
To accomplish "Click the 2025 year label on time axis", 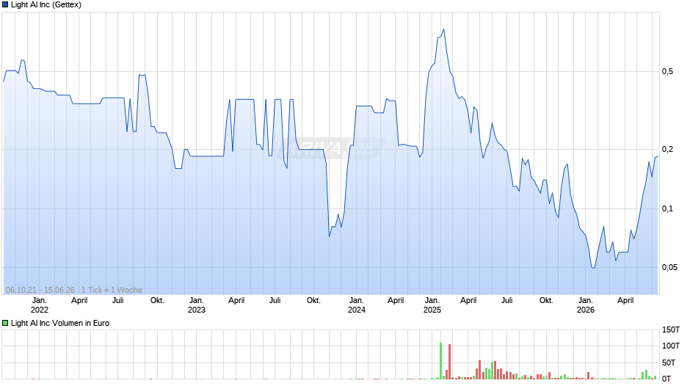I will click(x=432, y=310).
